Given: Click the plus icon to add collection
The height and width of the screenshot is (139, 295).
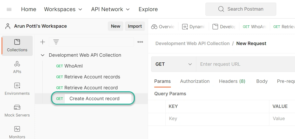Looking at the screenshot, I should pos(43,42).
